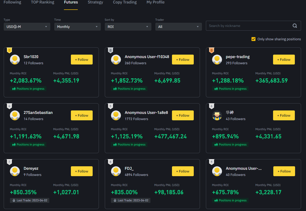Follow trader Dereyez
Image resolution: width=306 pixels, height=211 pixels.
[82, 171]
